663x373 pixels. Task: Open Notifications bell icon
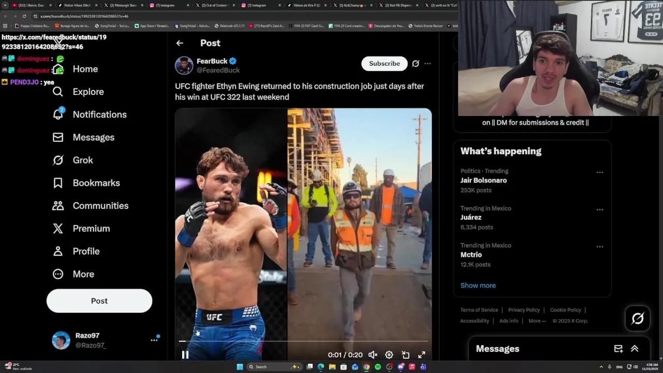click(x=58, y=114)
